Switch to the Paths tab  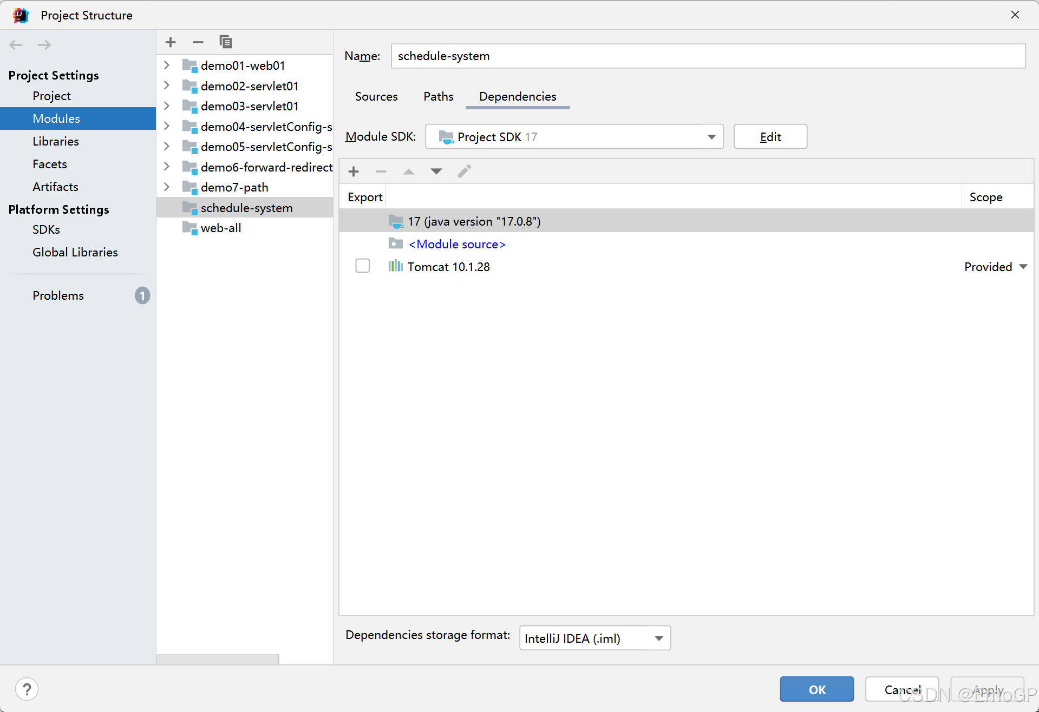click(x=439, y=96)
